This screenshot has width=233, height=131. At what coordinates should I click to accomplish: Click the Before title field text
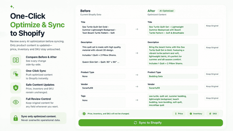click(x=103, y=30)
